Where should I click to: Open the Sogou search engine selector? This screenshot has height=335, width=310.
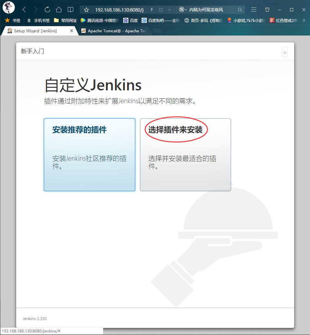coord(183,10)
